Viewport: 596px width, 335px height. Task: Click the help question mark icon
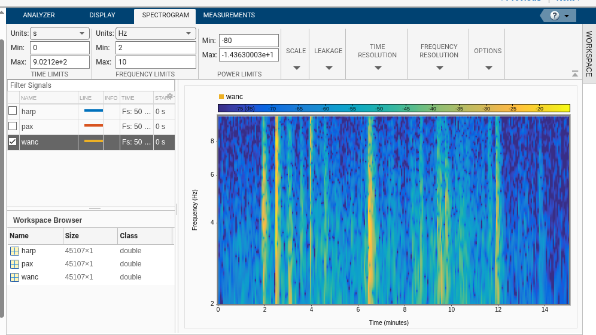tap(555, 16)
